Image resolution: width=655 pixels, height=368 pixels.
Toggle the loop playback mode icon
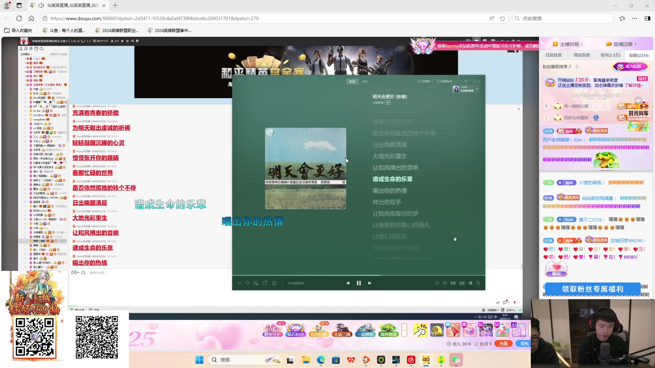[437, 283]
